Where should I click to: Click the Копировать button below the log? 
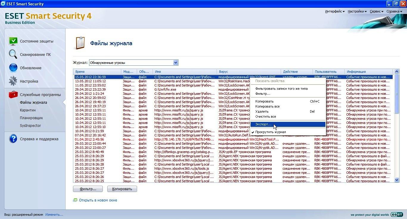pos(122,189)
